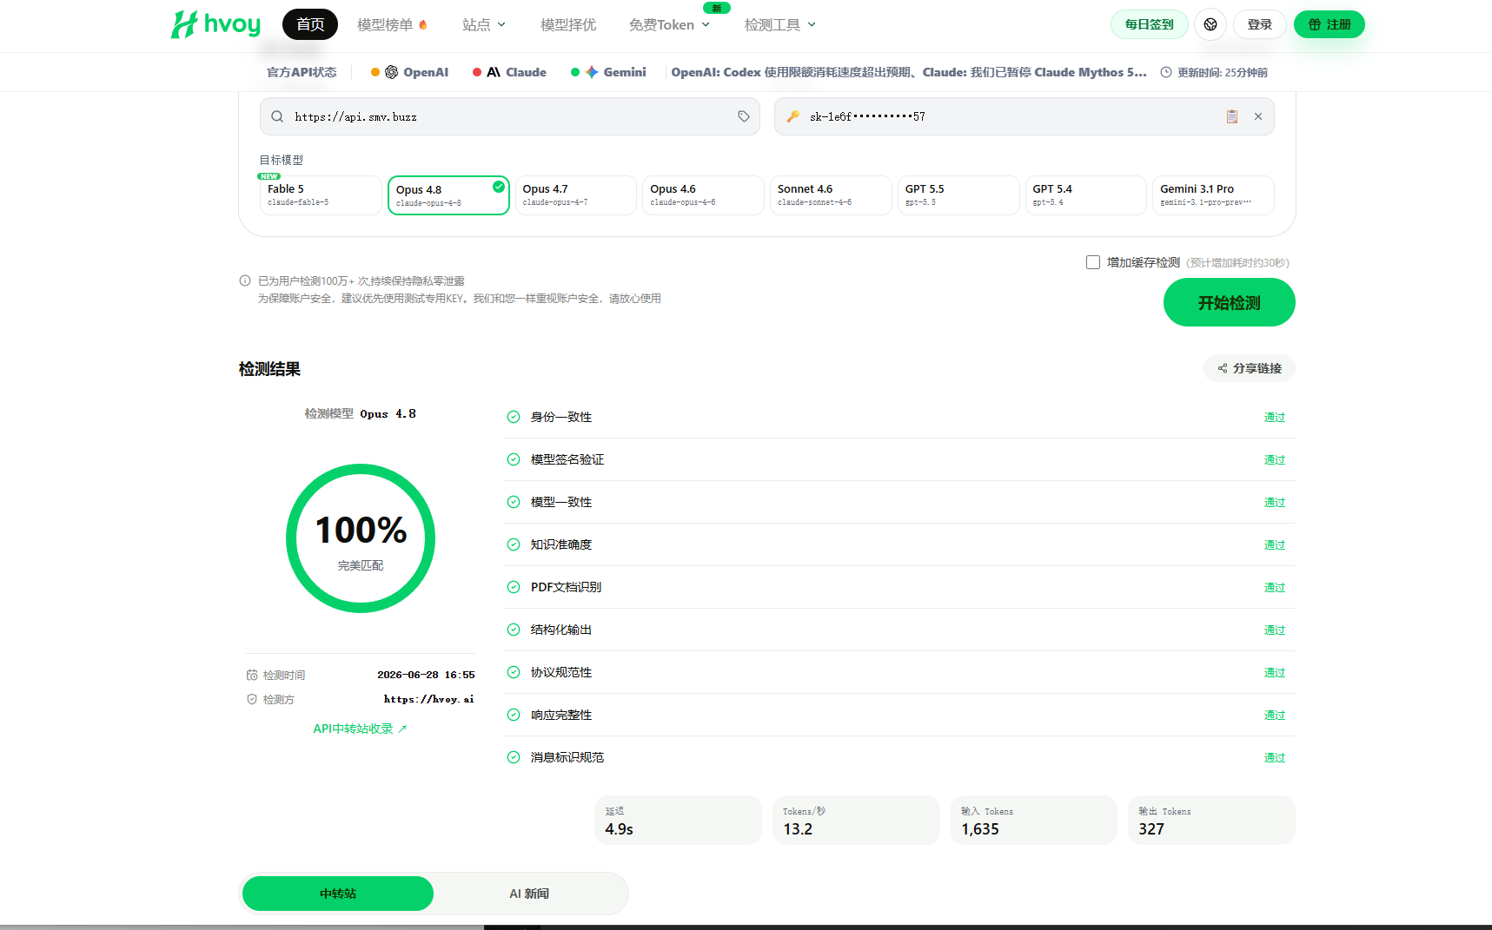
Task: Click the API base URL input field
Action: 510,116
